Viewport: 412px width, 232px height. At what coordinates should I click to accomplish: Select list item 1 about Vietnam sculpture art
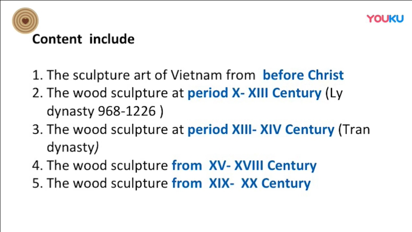click(188, 75)
